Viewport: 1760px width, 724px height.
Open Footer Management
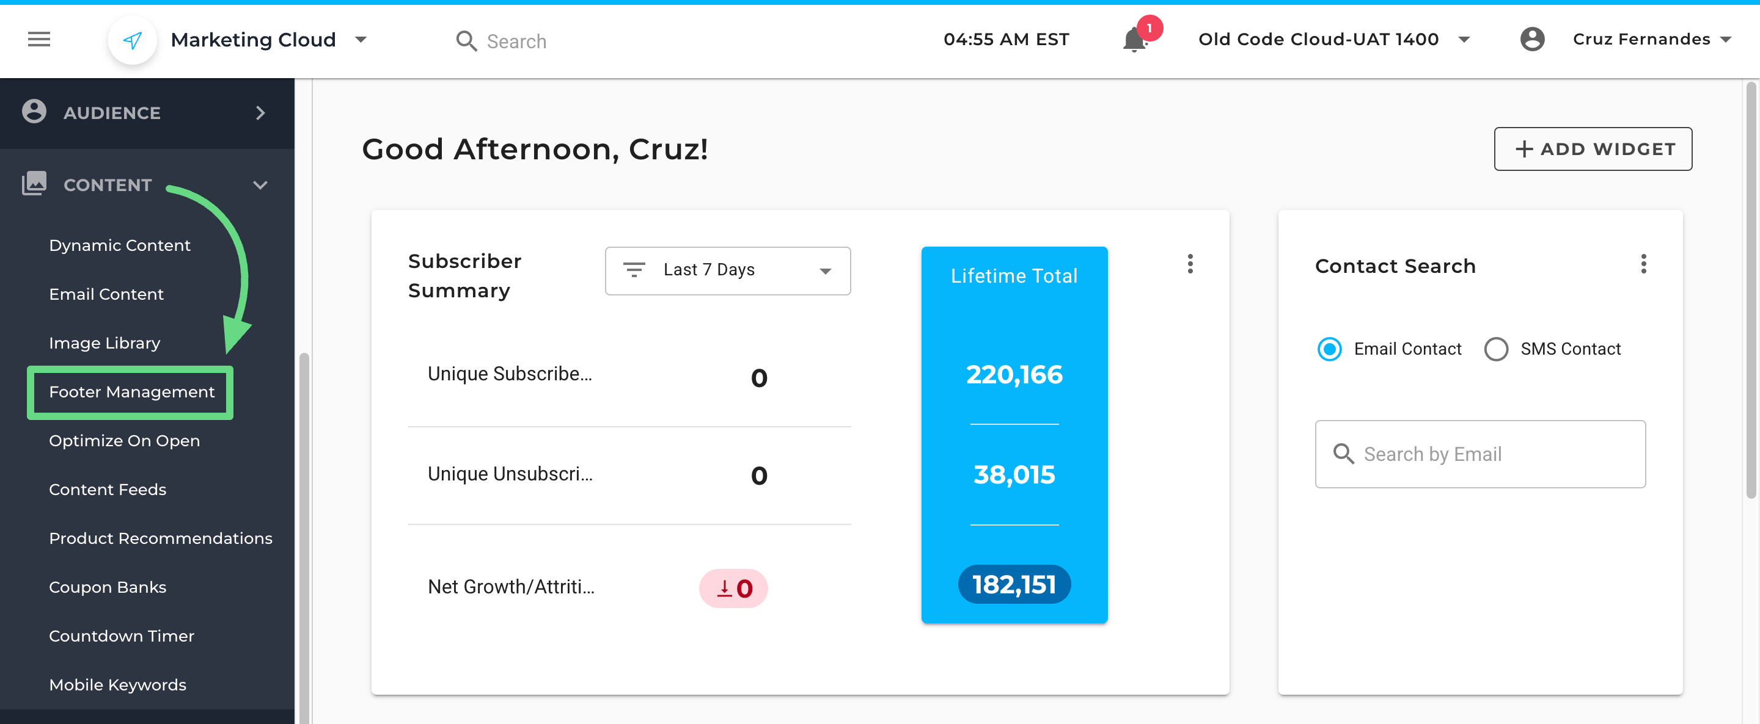point(131,392)
